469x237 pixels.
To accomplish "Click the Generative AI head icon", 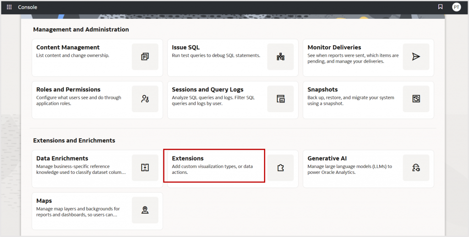I will [x=416, y=167].
